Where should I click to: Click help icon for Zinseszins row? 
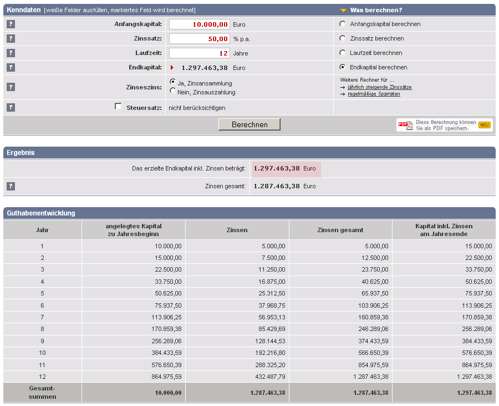coord(11,87)
